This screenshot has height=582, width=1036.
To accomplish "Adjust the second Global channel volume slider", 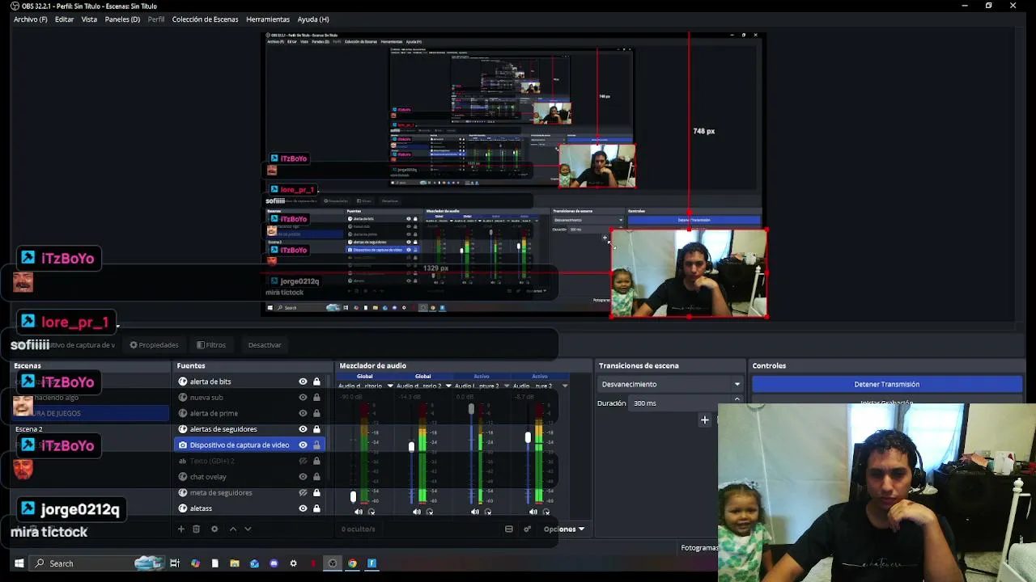I will coord(411,447).
